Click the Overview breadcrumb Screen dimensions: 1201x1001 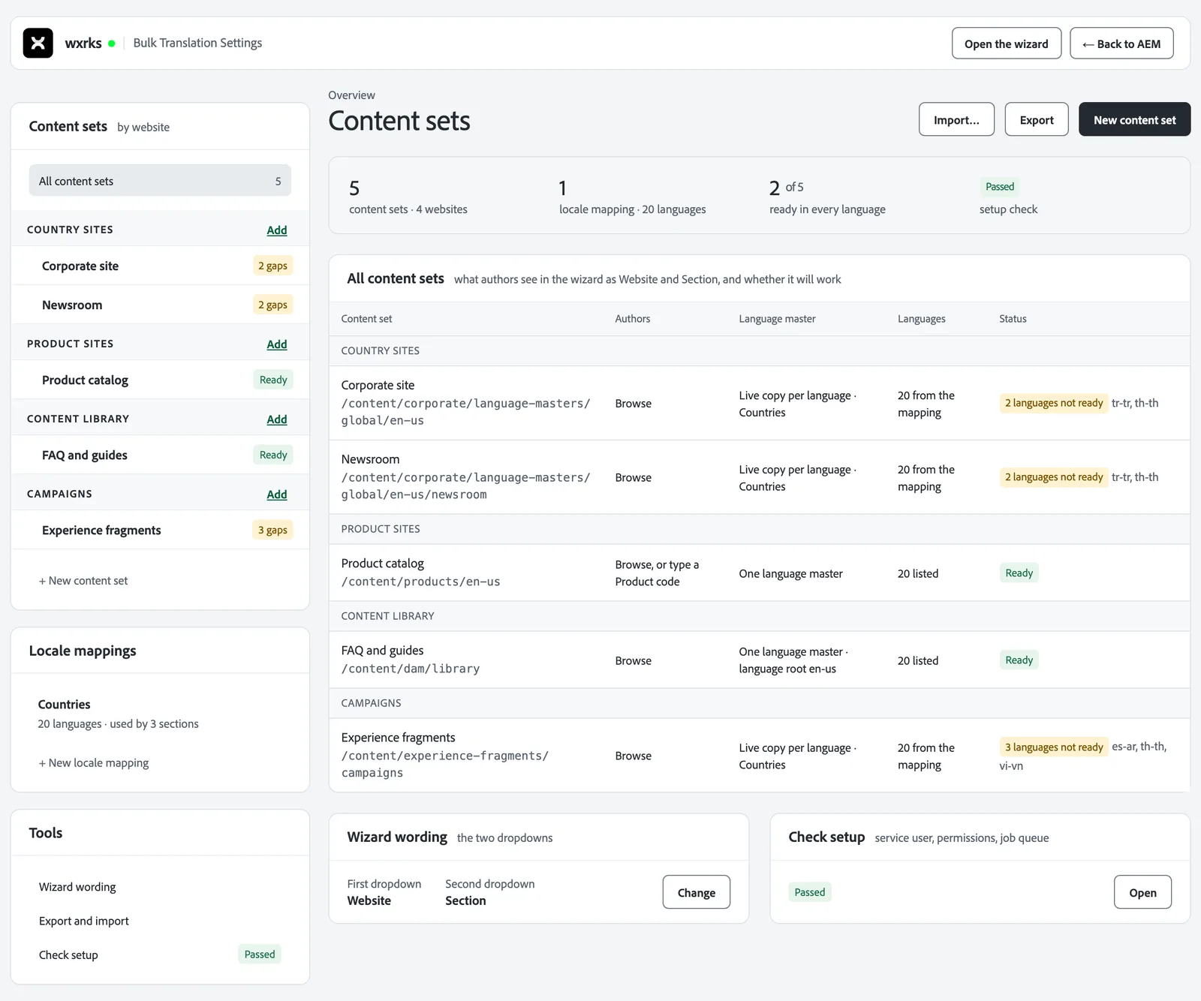click(351, 95)
